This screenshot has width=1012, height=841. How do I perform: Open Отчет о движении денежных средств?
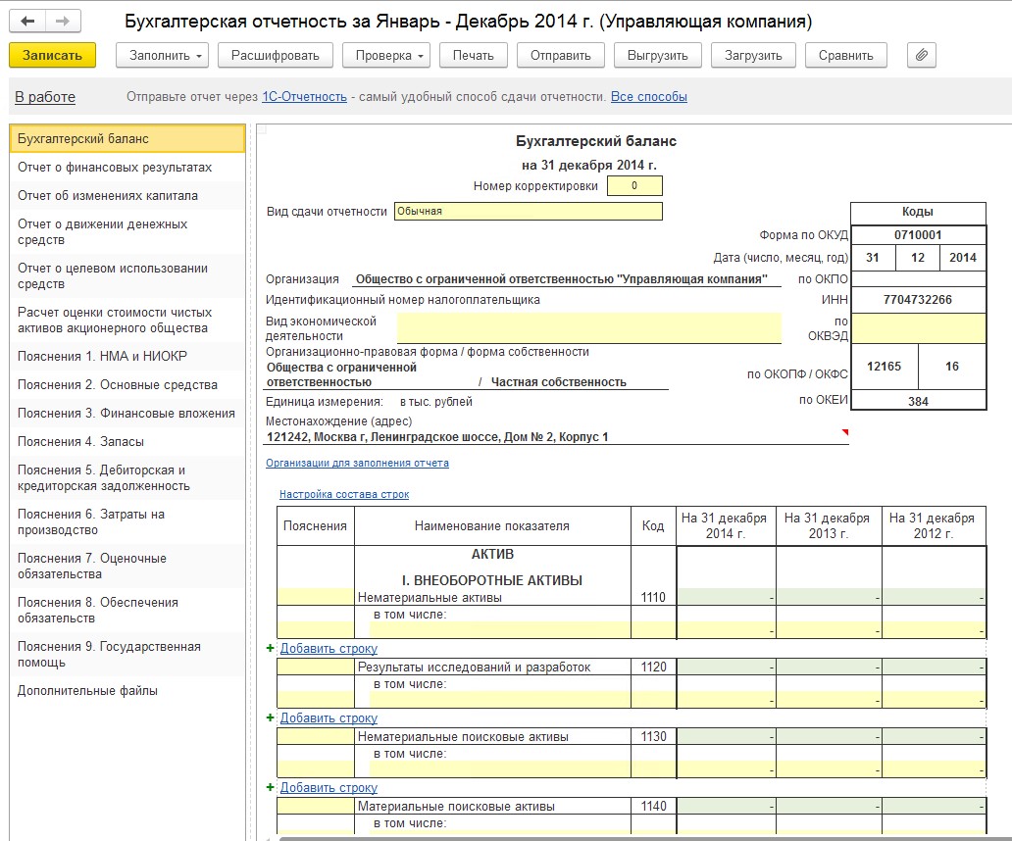pos(127,232)
